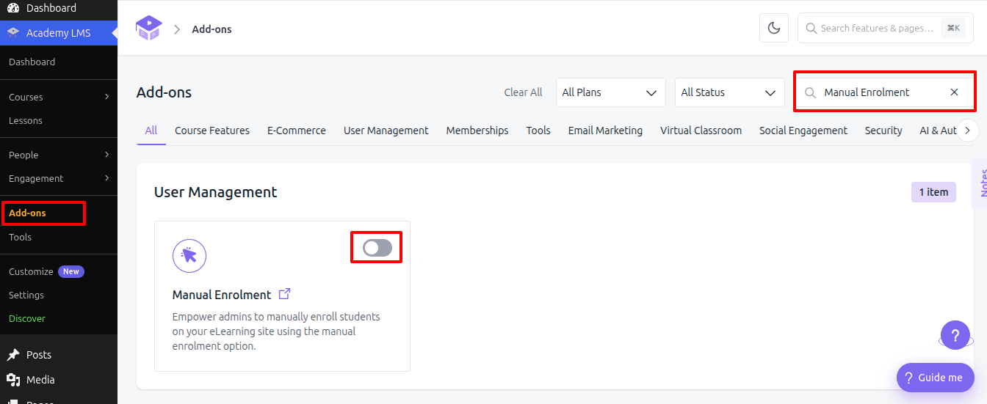The image size is (987, 404).
Task: Open Manual Enrolment external link icon
Action: tap(285, 294)
